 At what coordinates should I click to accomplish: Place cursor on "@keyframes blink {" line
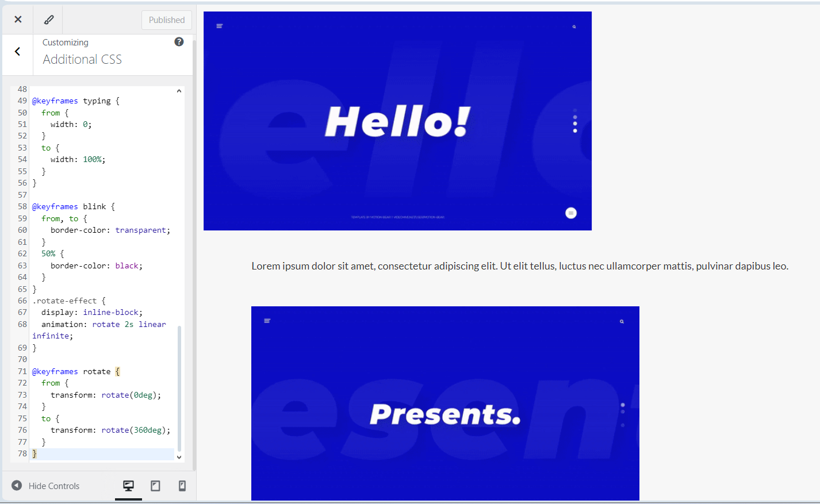click(74, 207)
